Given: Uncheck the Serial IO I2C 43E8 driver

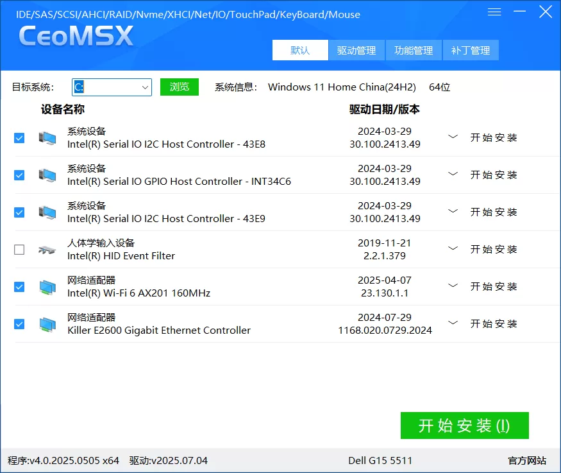Looking at the screenshot, I should tap(19, 137).
